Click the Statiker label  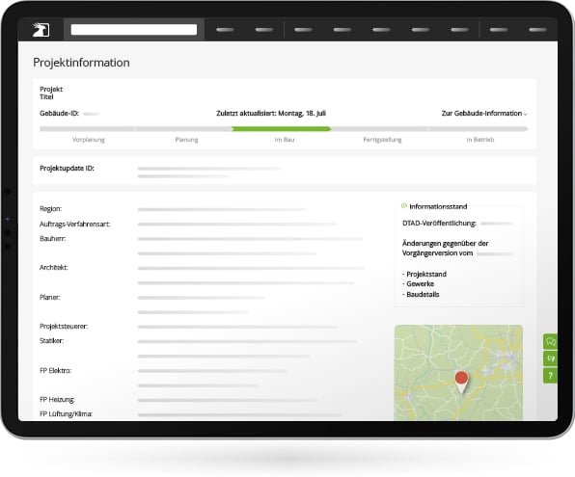point(52,341)
